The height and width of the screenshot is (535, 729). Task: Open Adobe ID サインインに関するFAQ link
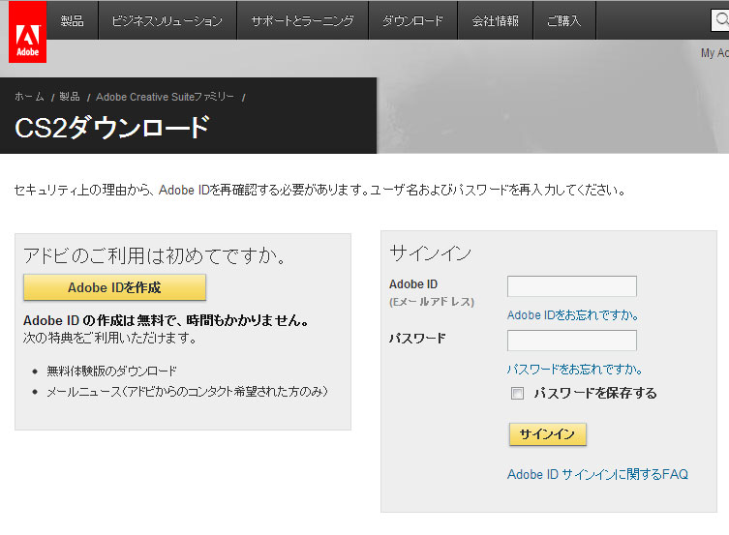click(x=597, y=474)
